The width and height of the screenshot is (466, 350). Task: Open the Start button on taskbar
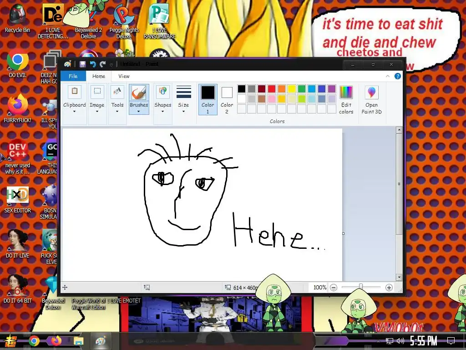pyautogui.click(x=11, y=341)
